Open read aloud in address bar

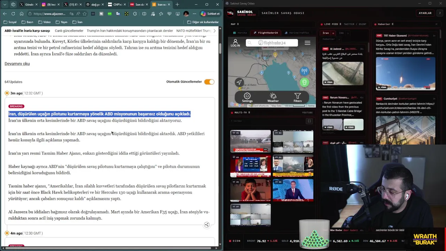[x=78, y=14]
